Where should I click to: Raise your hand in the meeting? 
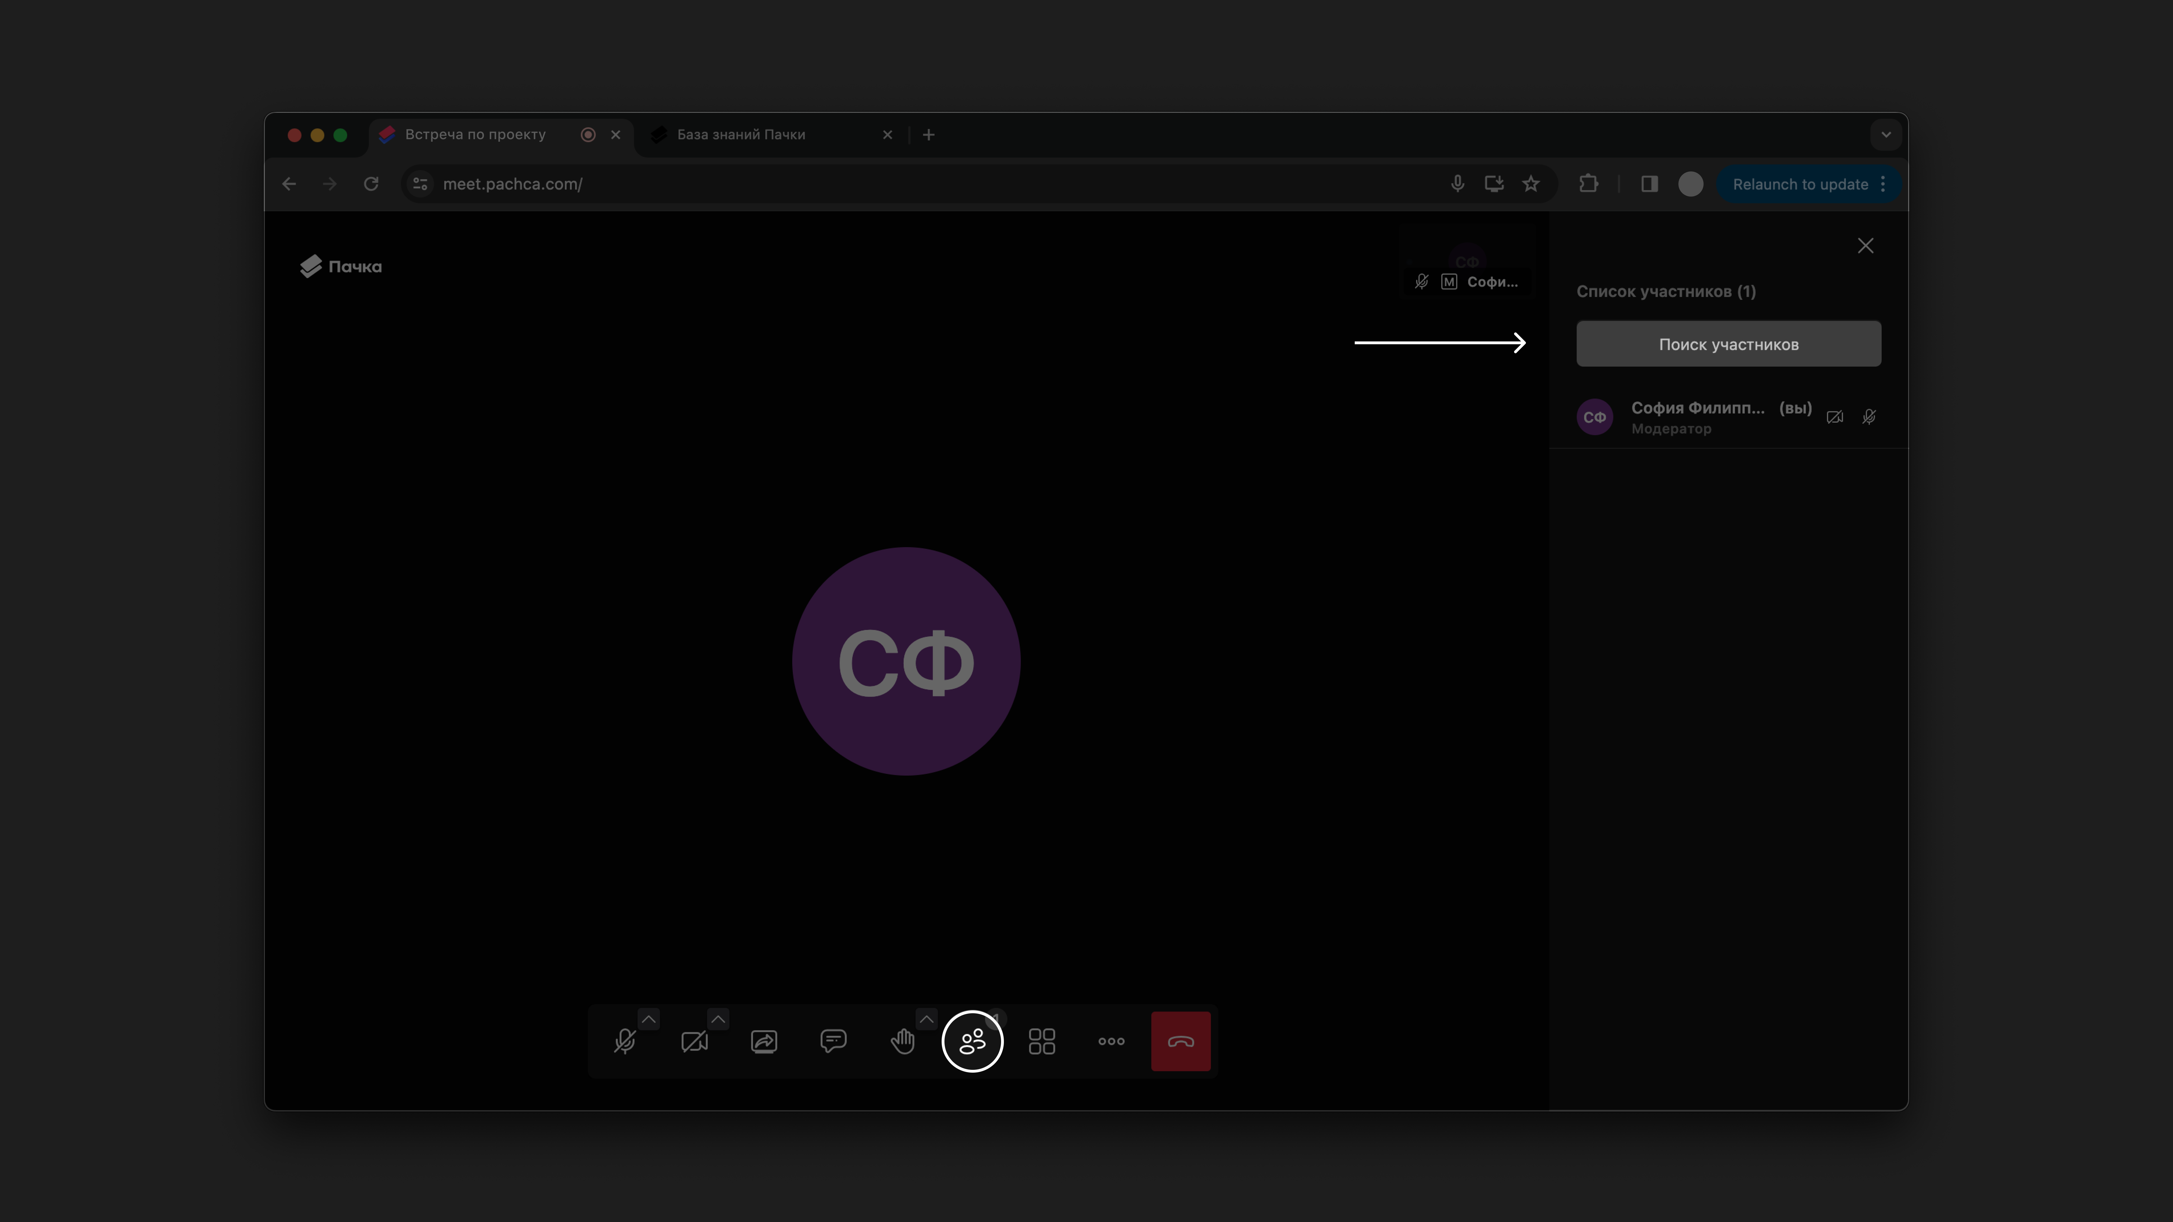pos(902,1042)
